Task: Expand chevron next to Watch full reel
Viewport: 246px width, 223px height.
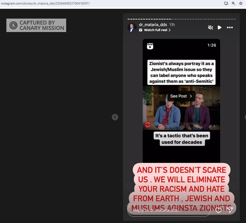Action: (x=169, y=30)
